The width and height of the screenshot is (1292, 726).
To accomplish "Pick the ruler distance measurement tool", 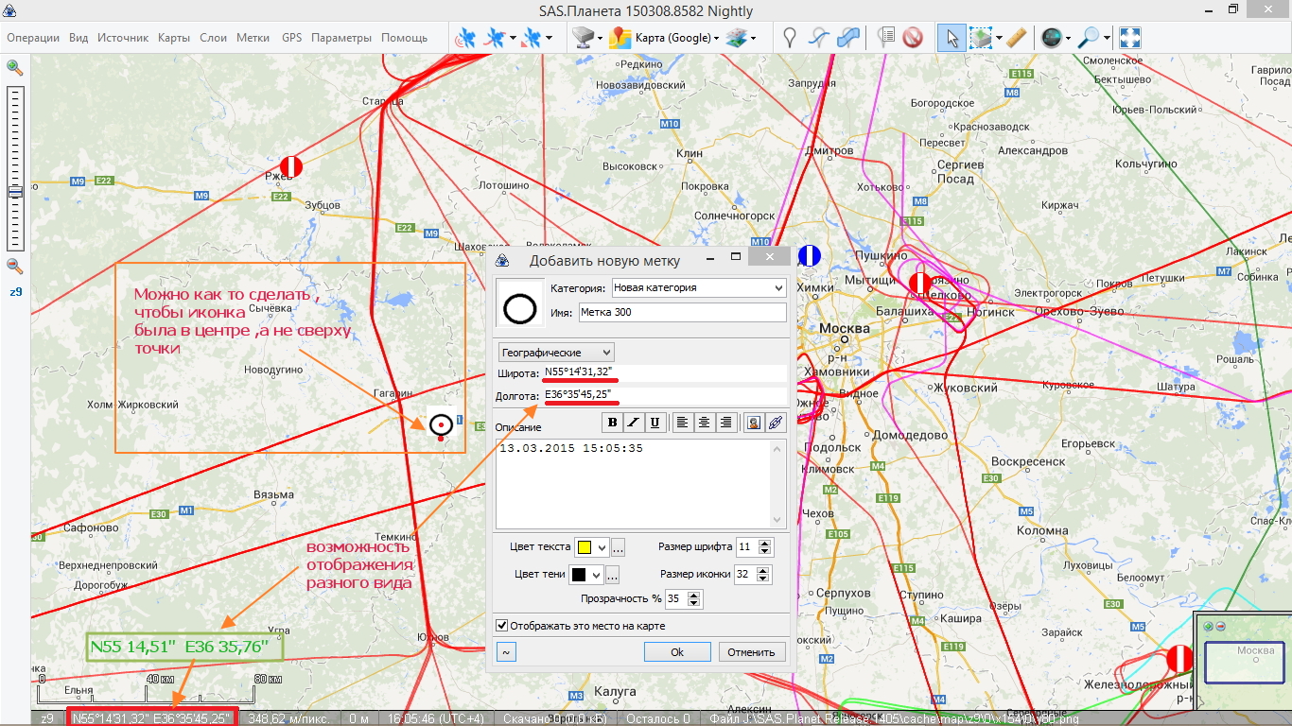I will (x=1016, y=38).
